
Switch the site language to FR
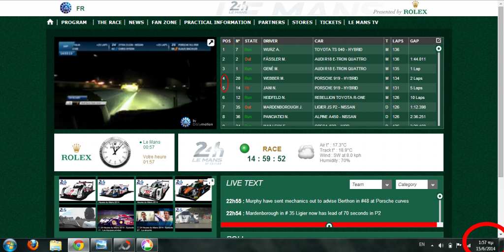pyautogui.click(x=80, y=9)
